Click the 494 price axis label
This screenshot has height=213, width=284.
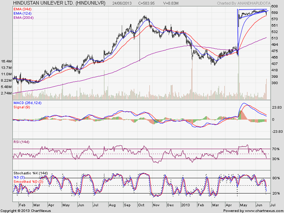tap(274, 45)
